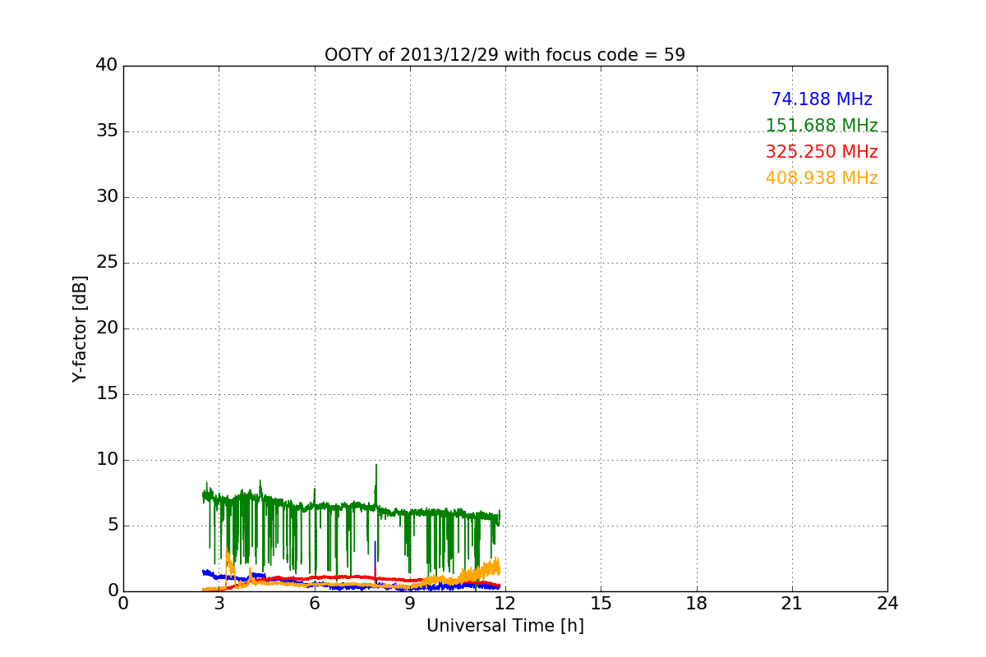Click the Universal Time [h] axis label
Viewport: 986px width, 657px height.
point(505,626)
